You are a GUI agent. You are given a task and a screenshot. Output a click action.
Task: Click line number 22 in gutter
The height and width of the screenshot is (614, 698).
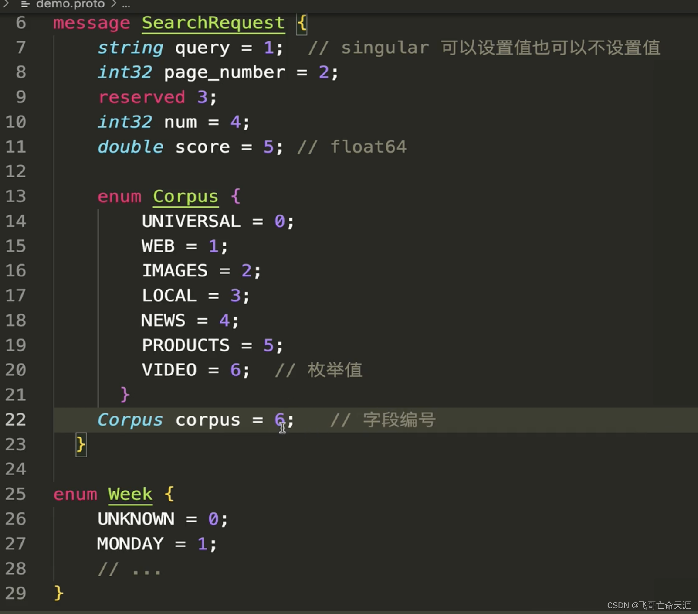tap(16, 420)
